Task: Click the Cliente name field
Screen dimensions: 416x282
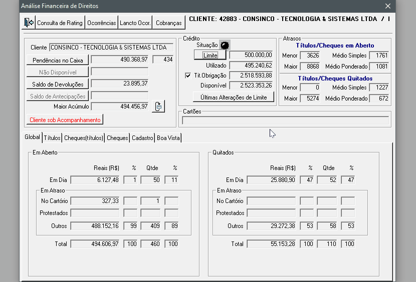Action: coord(111,47)
